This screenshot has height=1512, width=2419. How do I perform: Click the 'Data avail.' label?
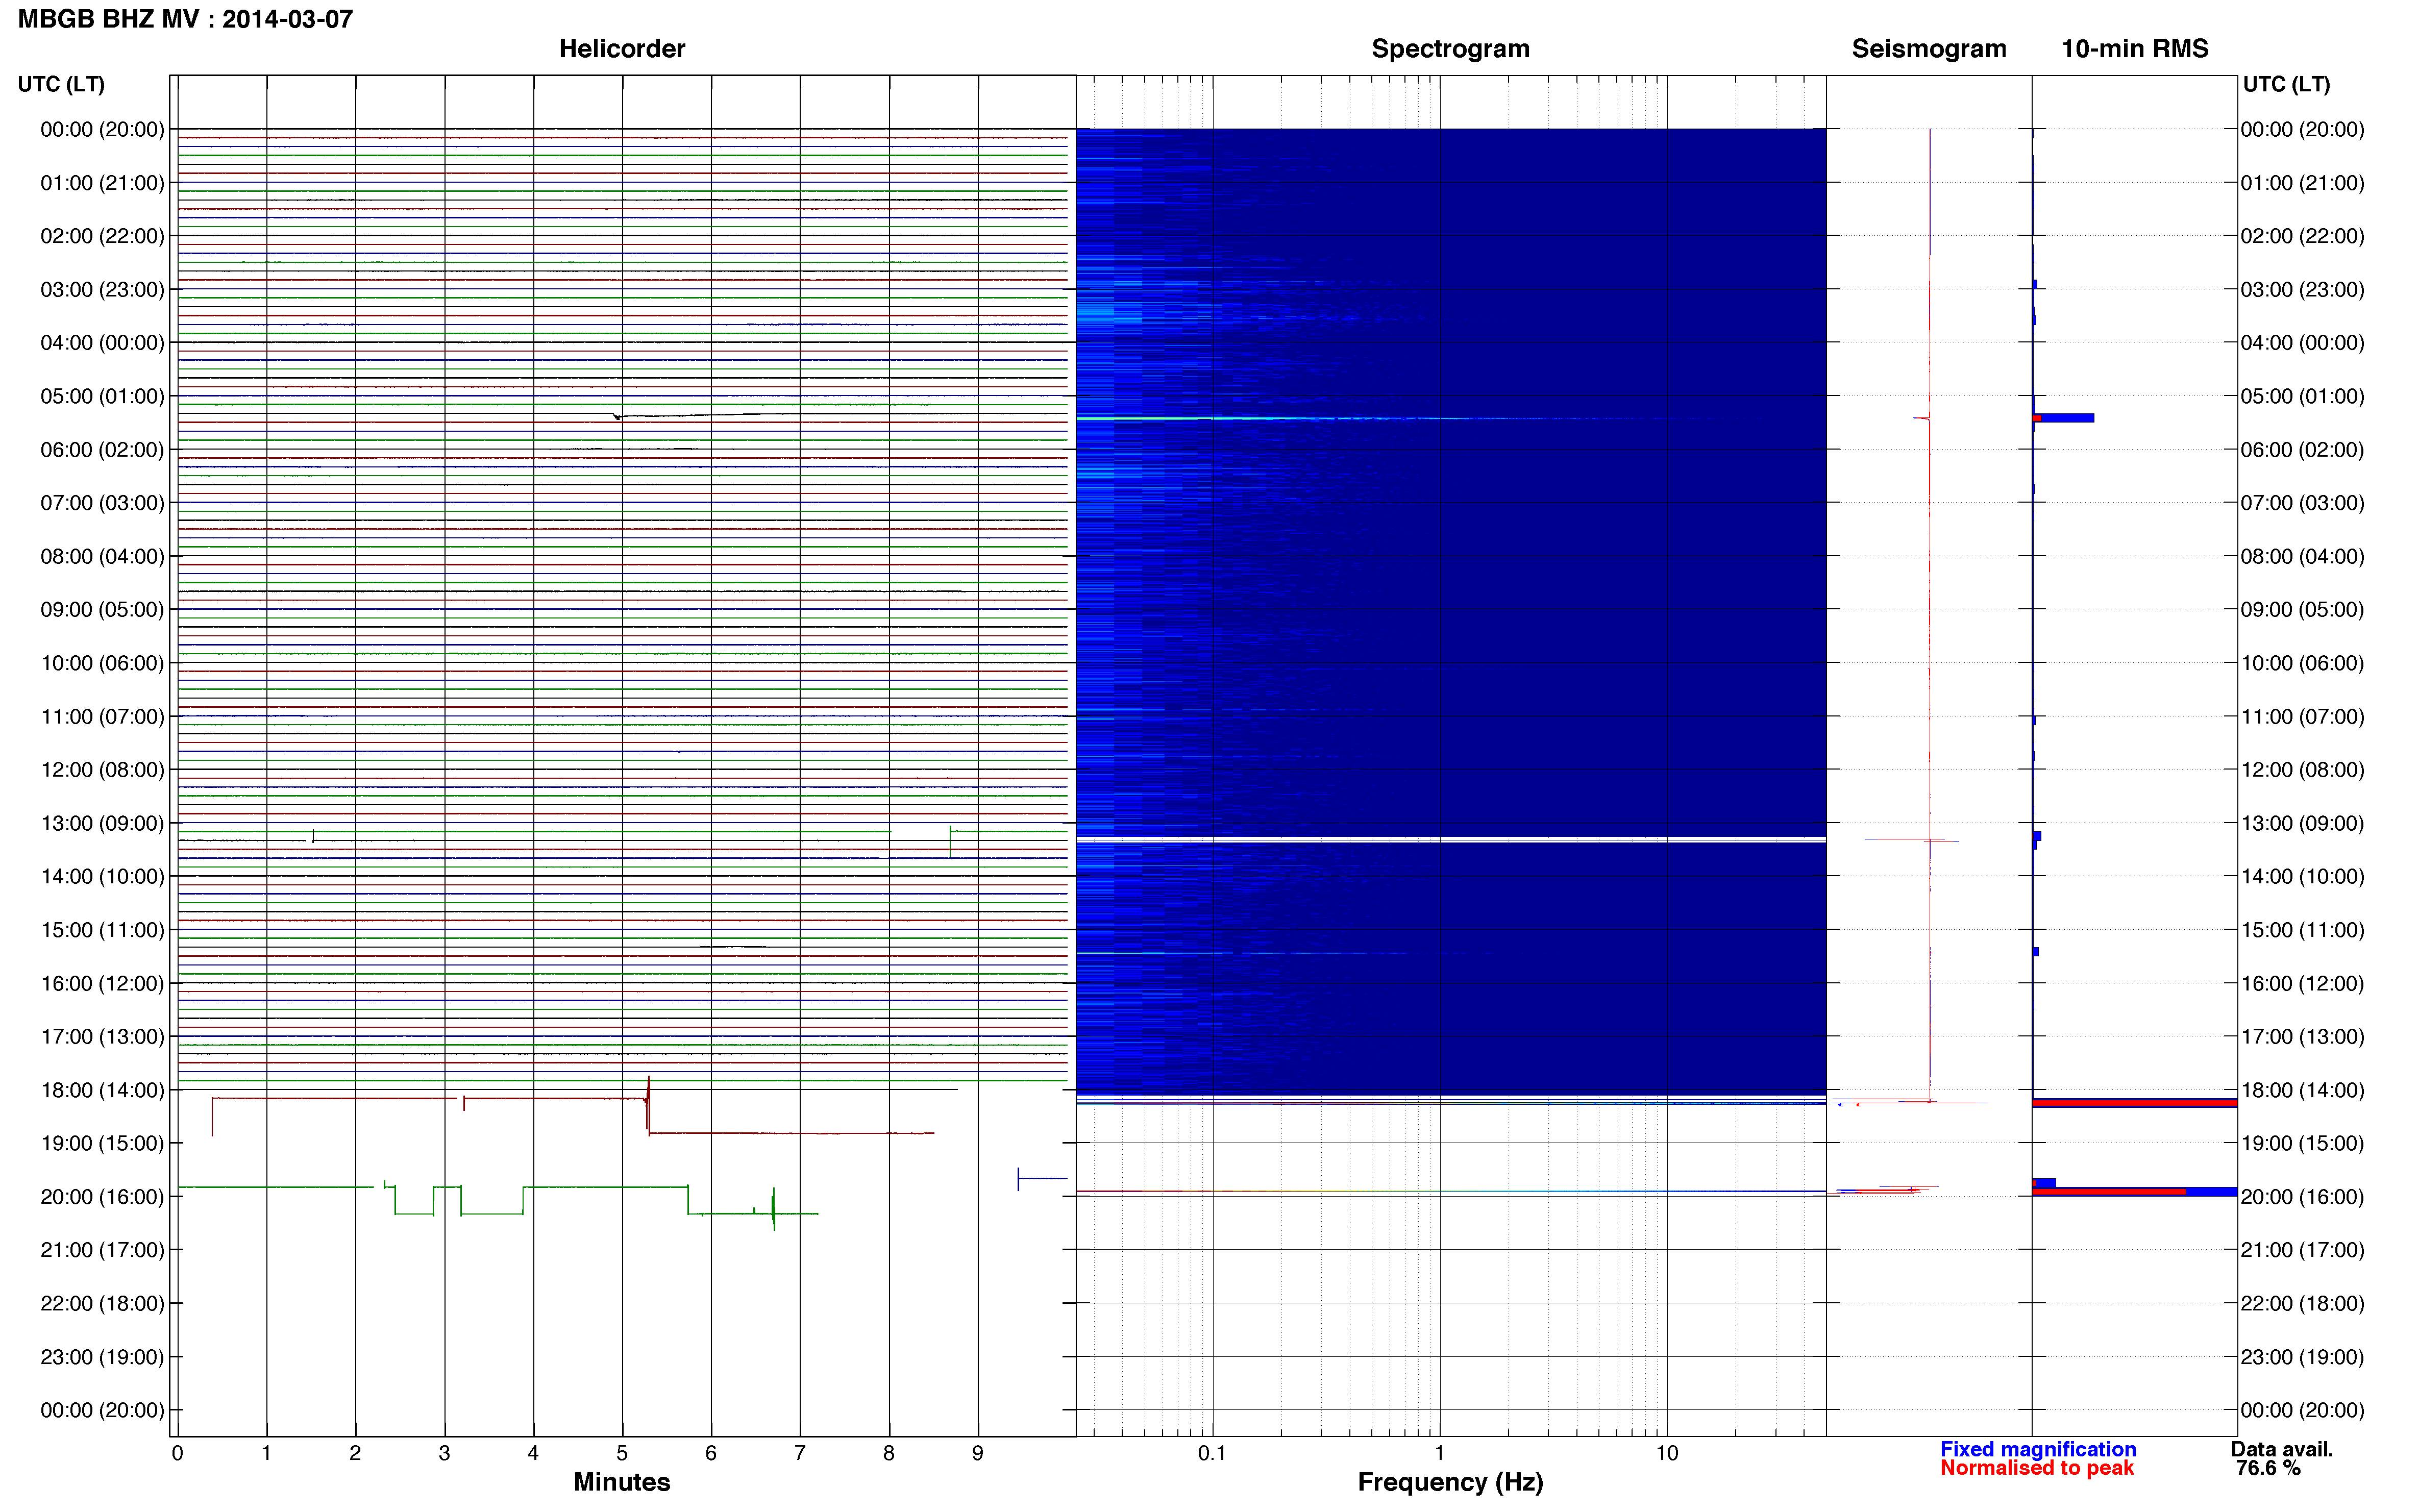coord(2282,1449)
